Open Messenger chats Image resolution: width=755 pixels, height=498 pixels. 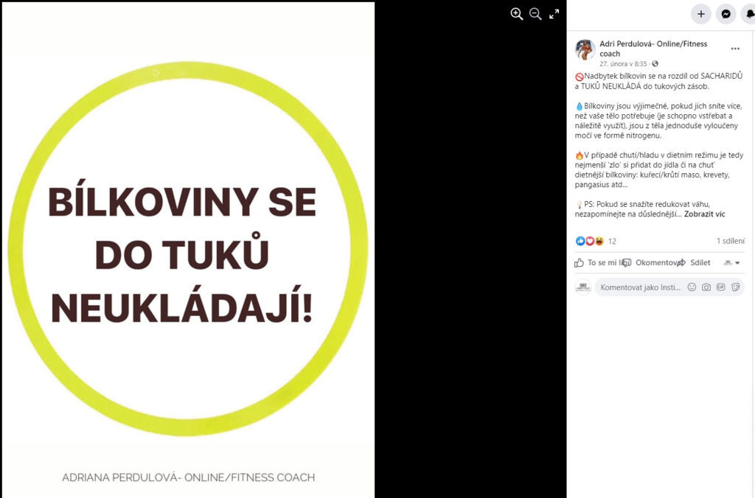click(x=726, y=14)
